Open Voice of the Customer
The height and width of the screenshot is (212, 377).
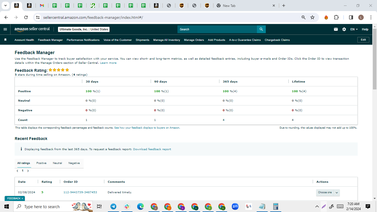tap(118, 40)
